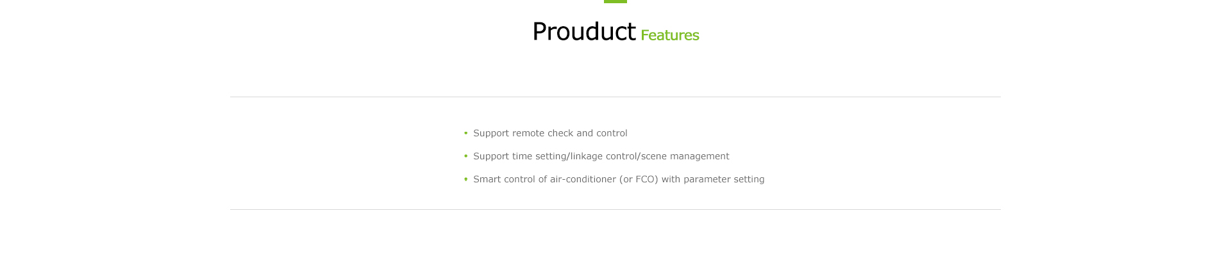Select the green 'Features' heading text
This screenshot has height=261, width=1231.
pos(670,35)
